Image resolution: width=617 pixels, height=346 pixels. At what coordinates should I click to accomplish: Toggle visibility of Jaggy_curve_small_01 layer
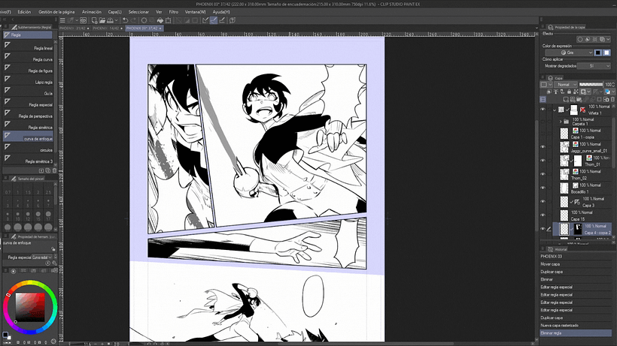point(543,147)
